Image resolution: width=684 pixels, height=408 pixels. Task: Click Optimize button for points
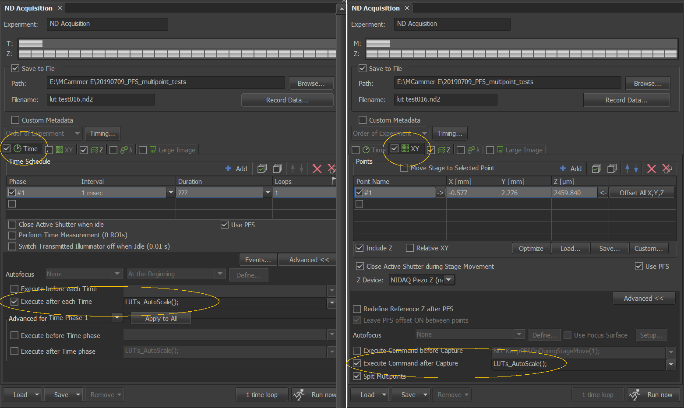coord(531,249)
